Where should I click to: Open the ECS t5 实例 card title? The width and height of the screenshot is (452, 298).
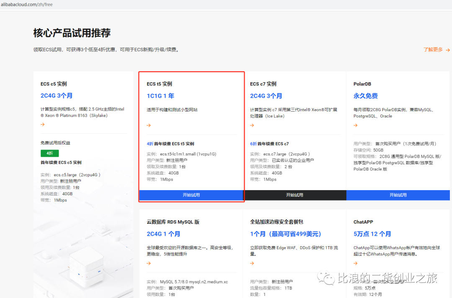click(x=159, y=84)
